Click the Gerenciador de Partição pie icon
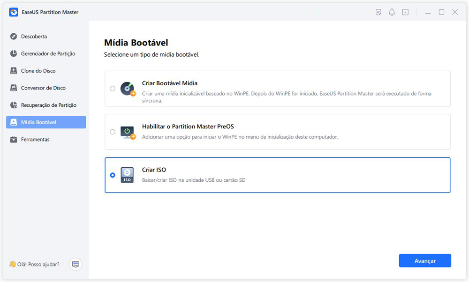The width and height of the screenshot is (469, 282). click(x=14, y=53)
